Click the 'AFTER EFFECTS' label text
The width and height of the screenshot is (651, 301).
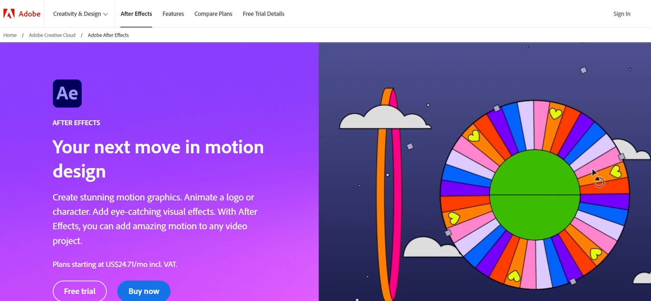(x=76, y=123)
